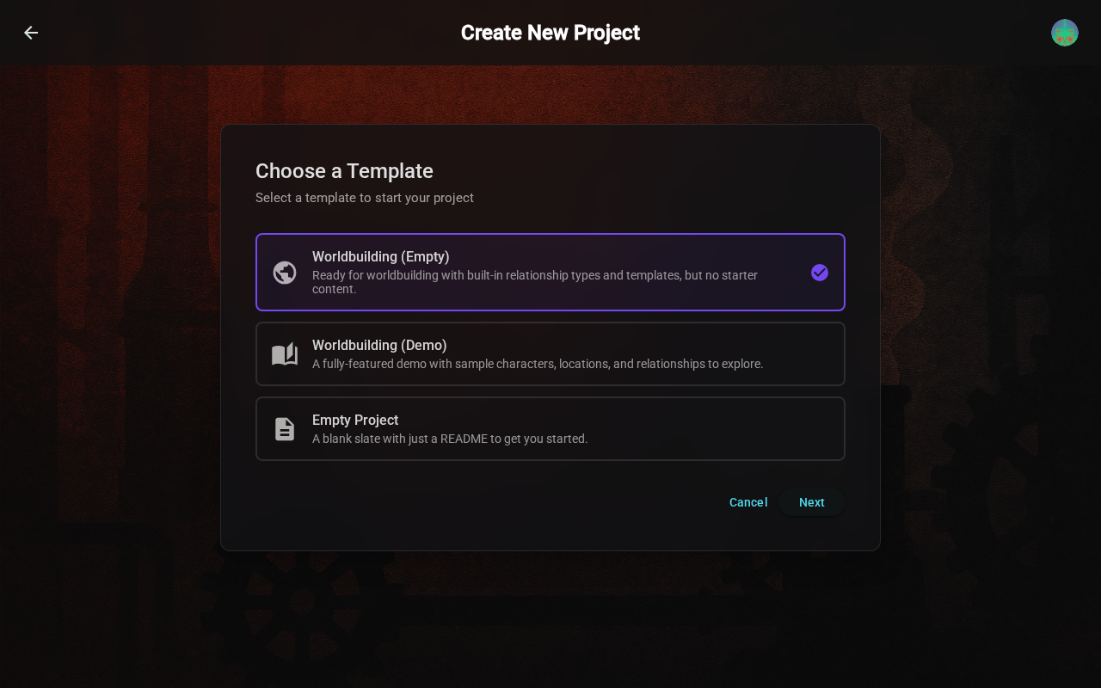The height and width of the screenshot is (688, 1101).
Task: Click the Empty Project title label
Action: (355, 421)
